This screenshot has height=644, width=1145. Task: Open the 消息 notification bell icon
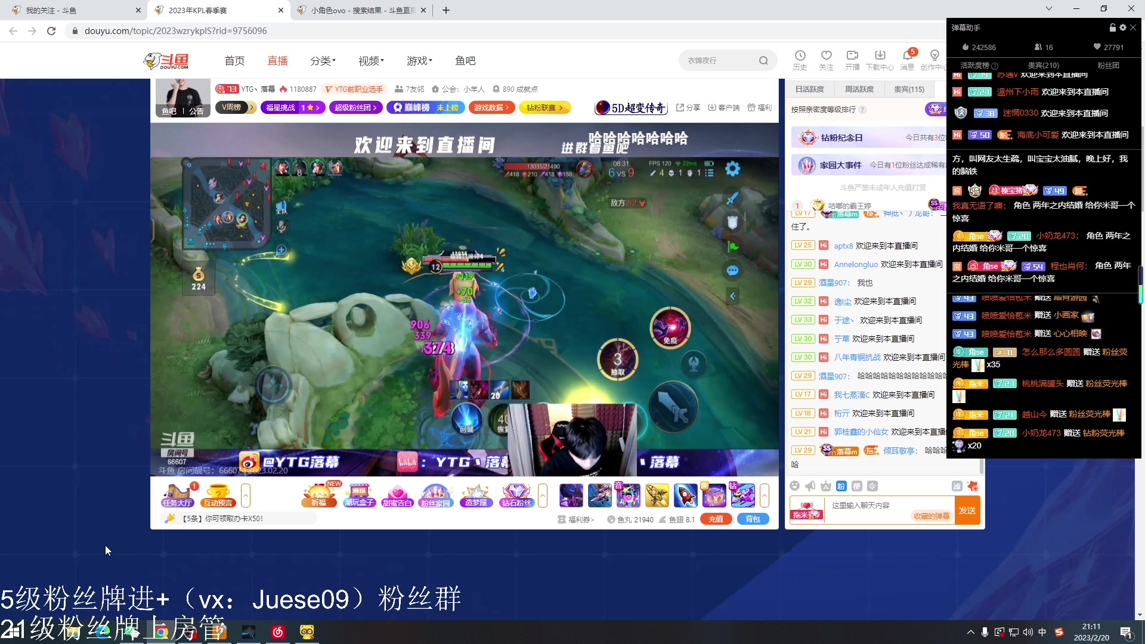coord(907,60)
